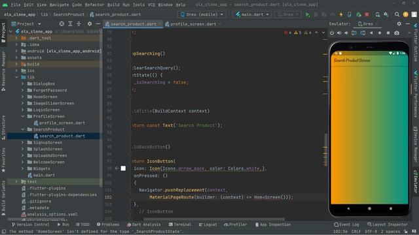Toggle the Flutter Performance side panel
This screenshot has width=419, height=235.
tap(416, 94)
